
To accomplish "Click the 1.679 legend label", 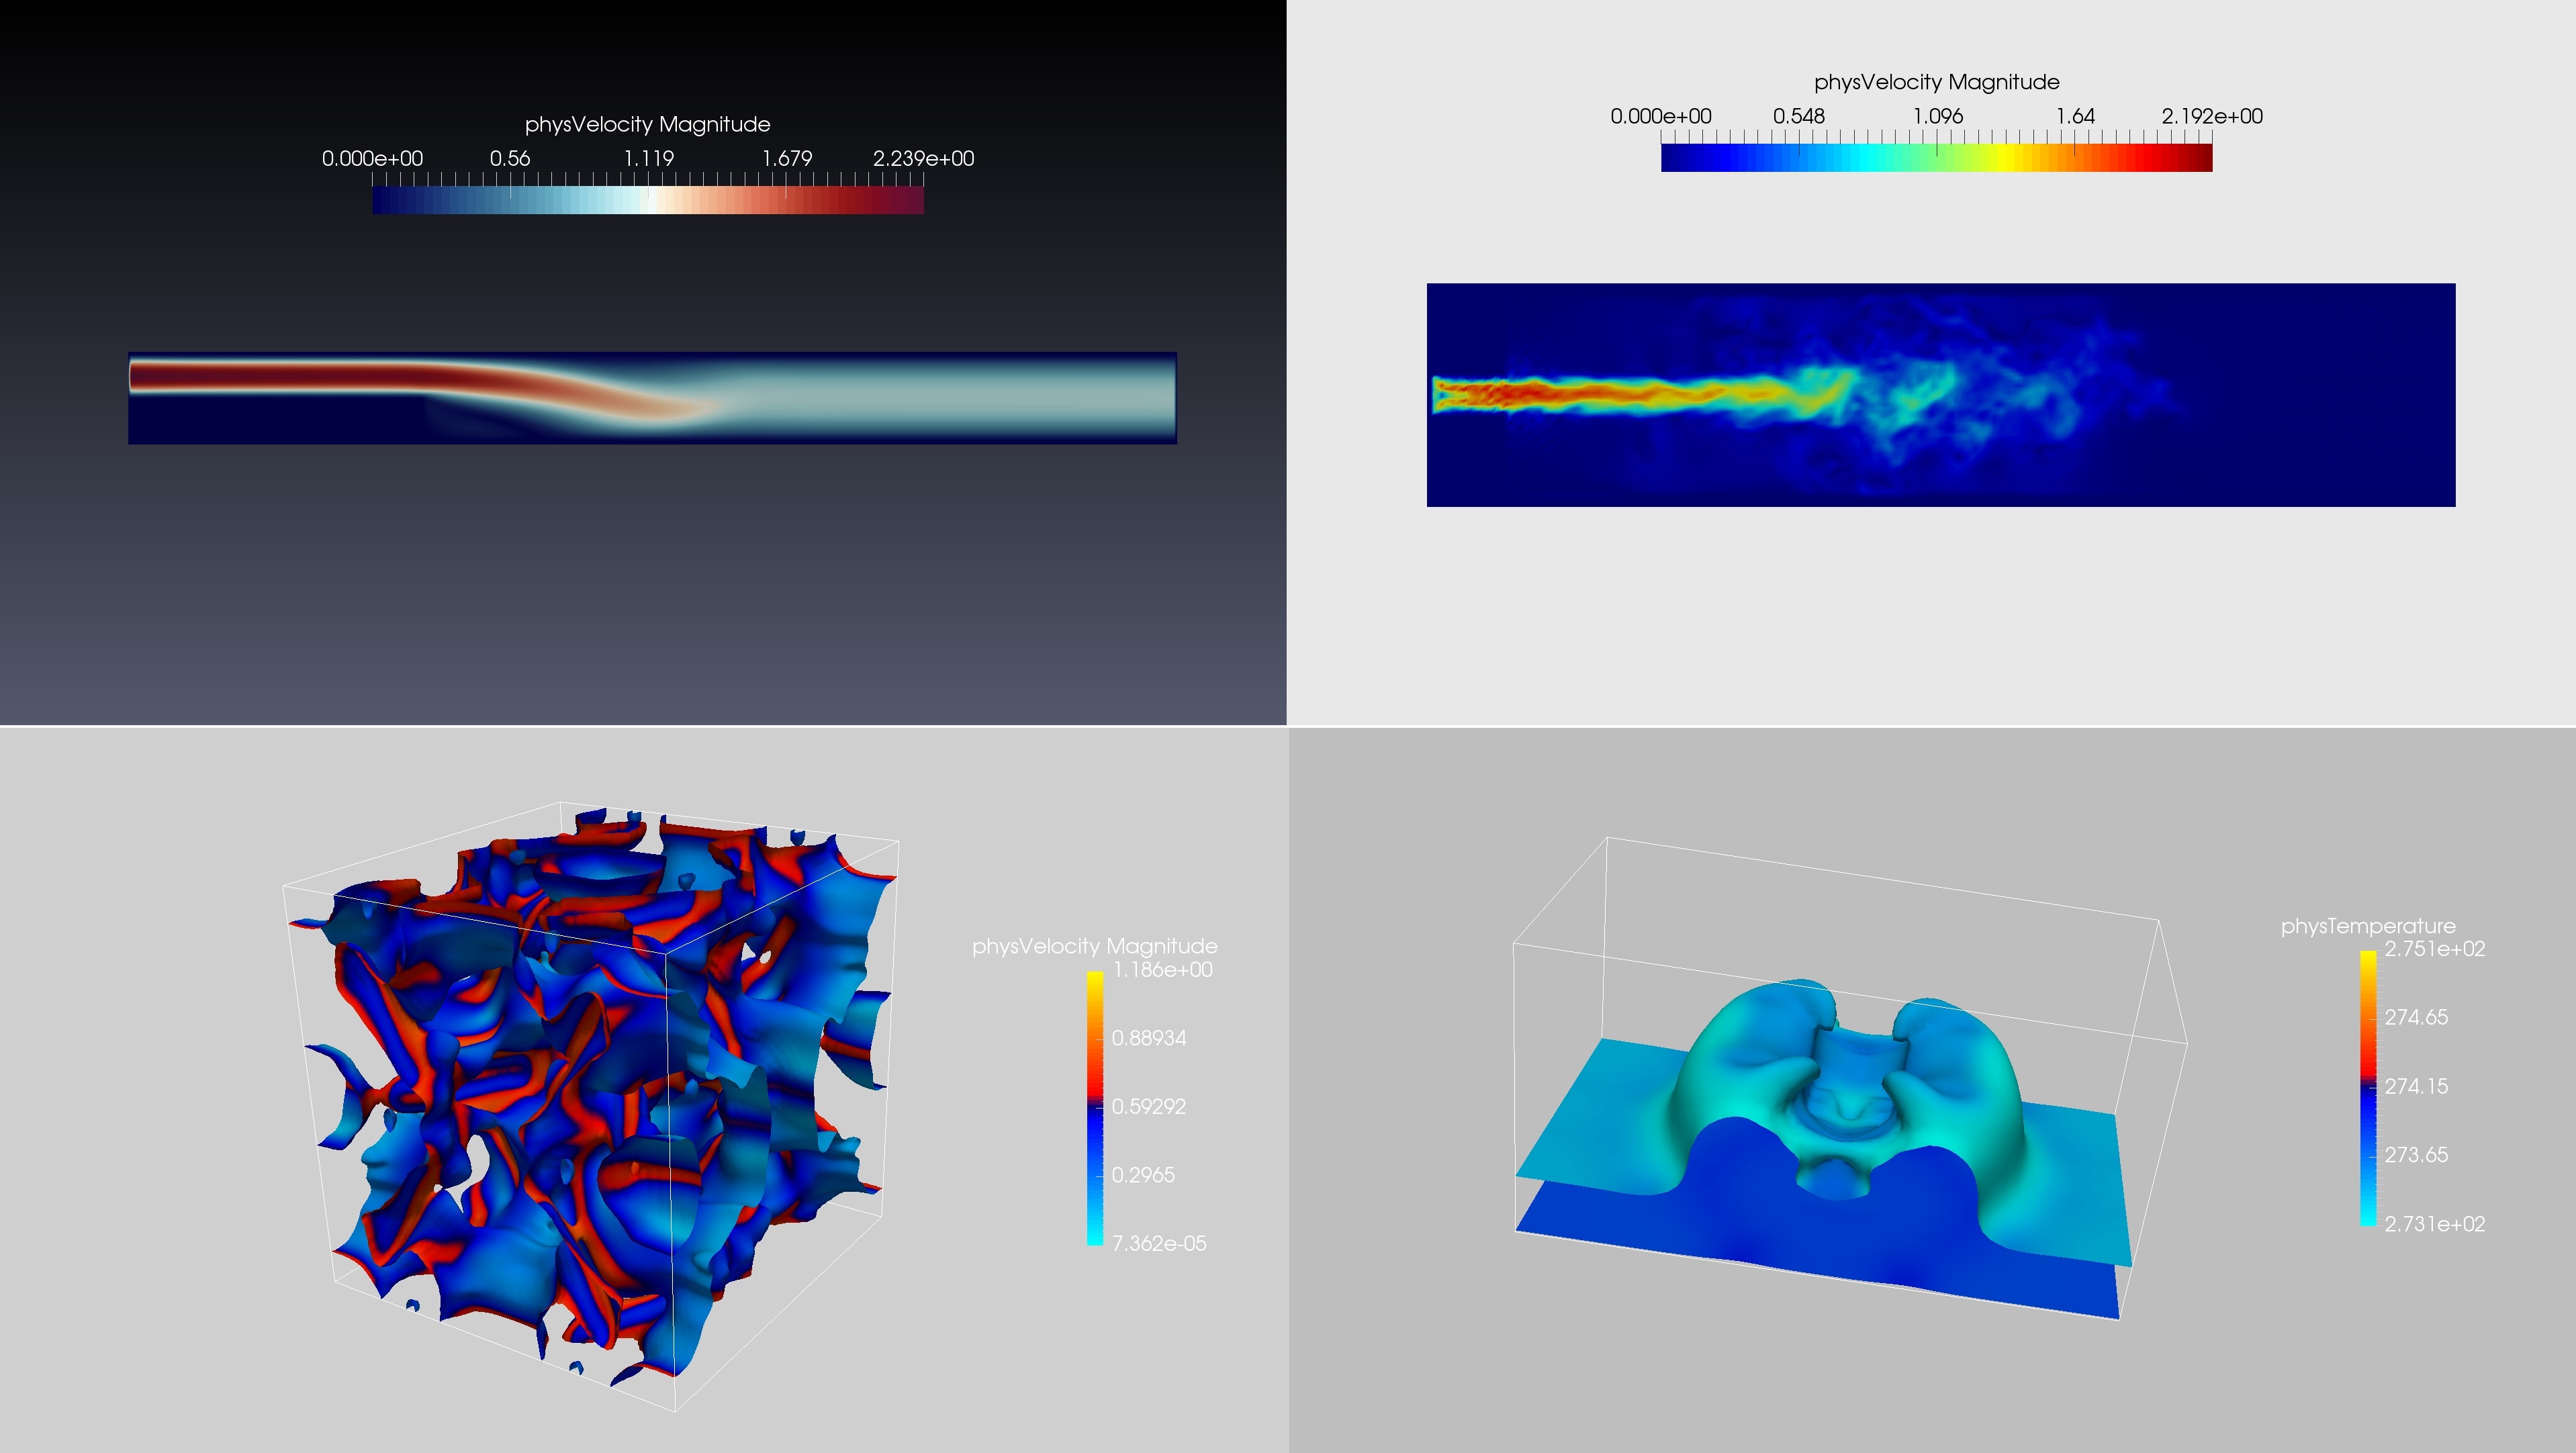I will 787,158.
